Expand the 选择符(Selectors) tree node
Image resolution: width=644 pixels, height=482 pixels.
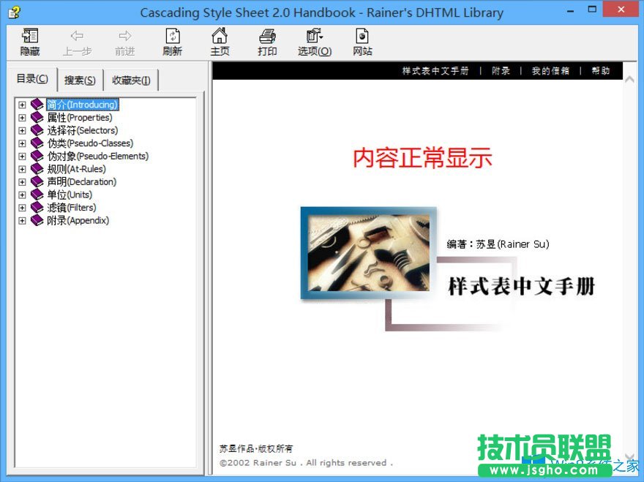click(22, 129)
